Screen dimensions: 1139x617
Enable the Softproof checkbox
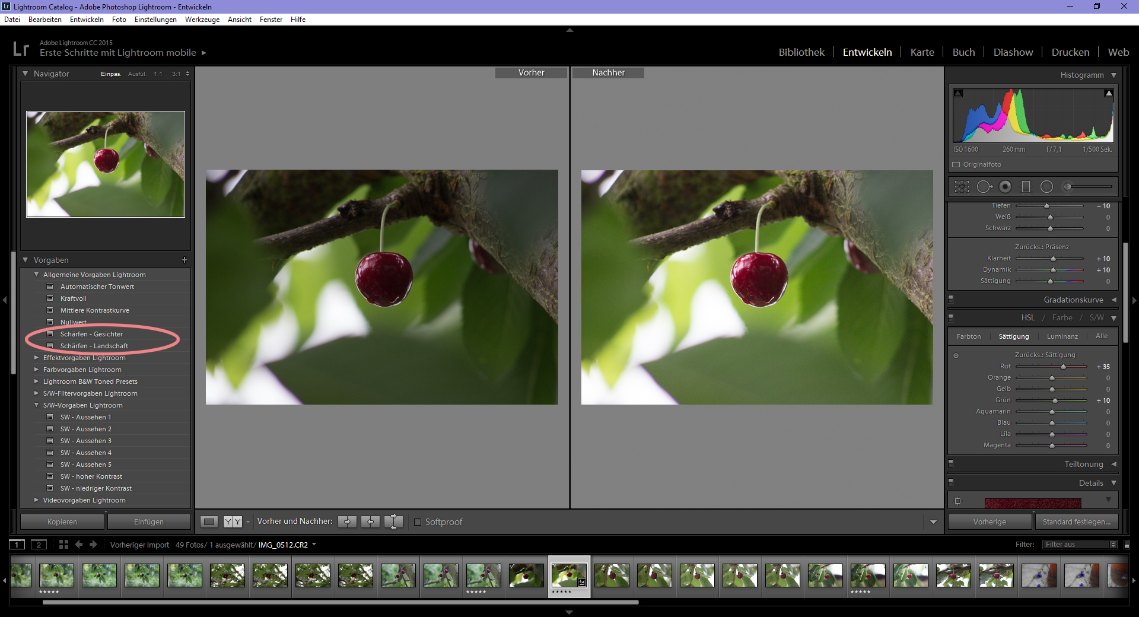(x=418, y=522)
